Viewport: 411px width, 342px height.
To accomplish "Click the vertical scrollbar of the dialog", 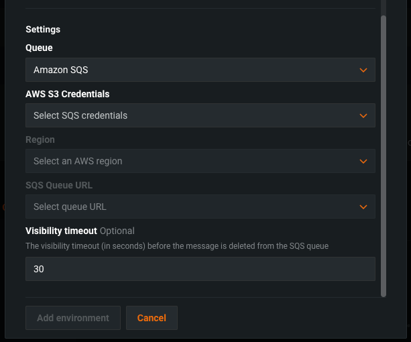I will tap(384, 154).
